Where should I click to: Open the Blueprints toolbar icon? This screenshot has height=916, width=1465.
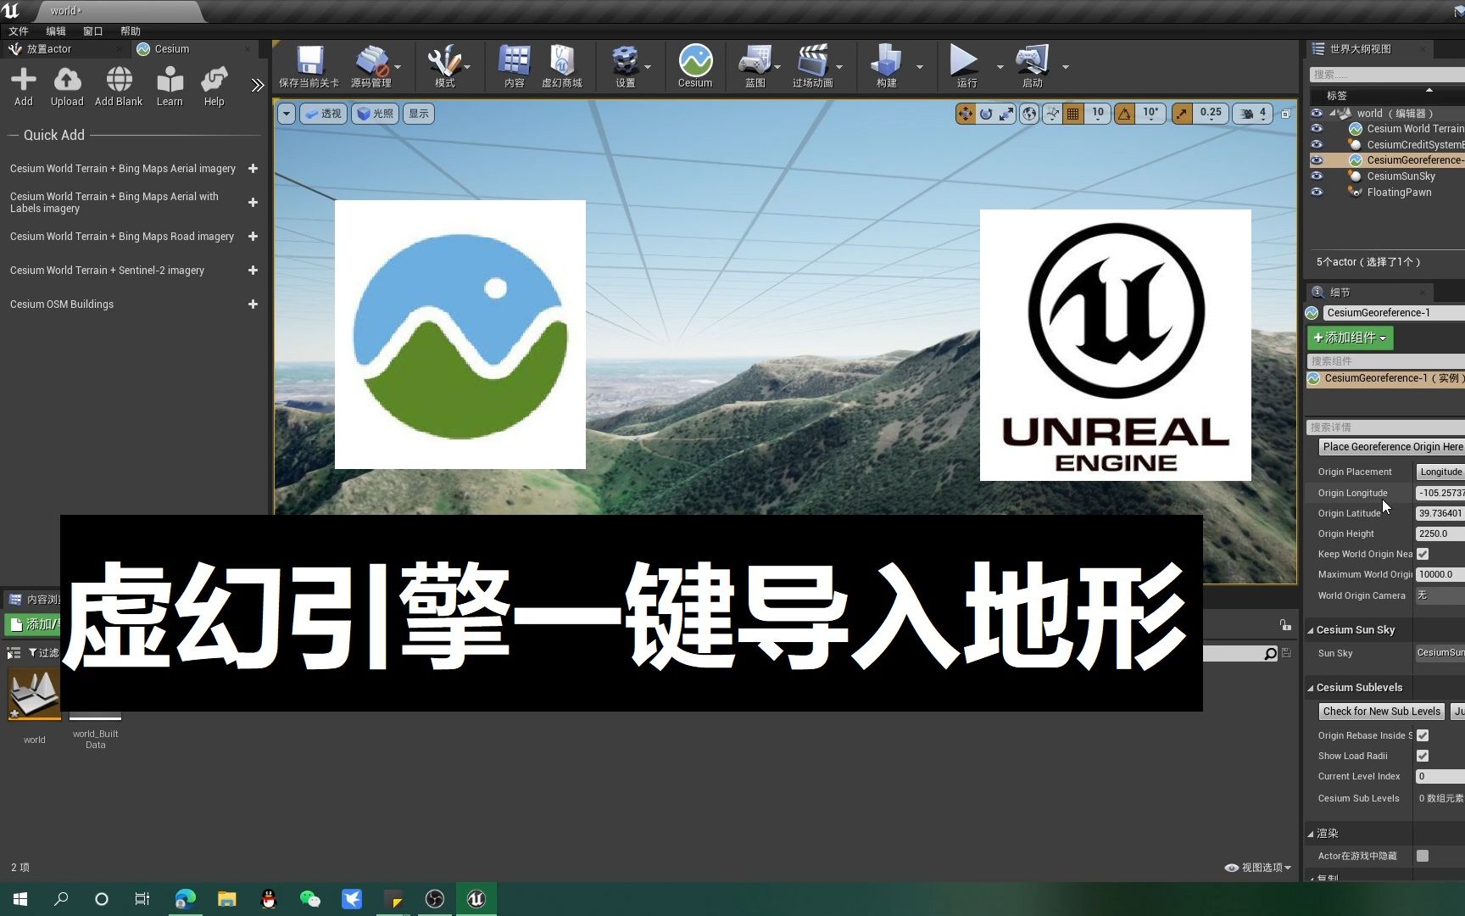pos(755,61)
